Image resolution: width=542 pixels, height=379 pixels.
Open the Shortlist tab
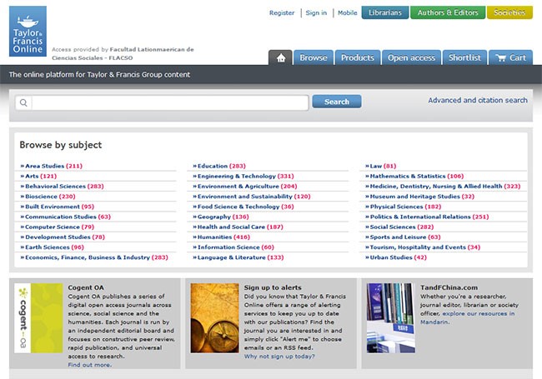tap(464, 57)
